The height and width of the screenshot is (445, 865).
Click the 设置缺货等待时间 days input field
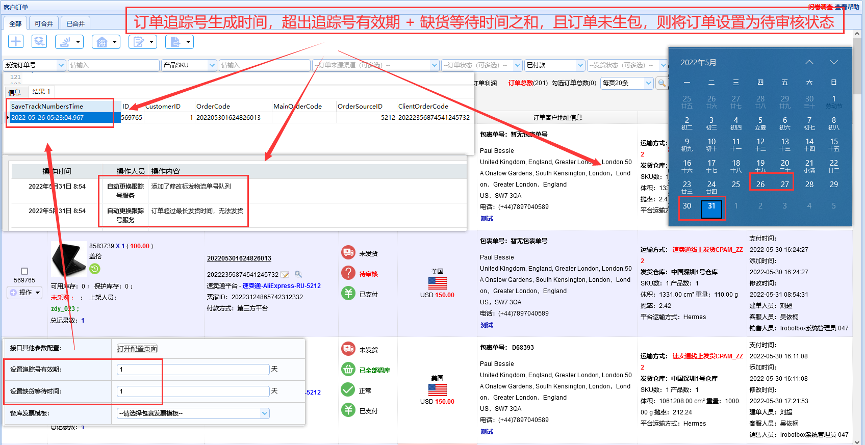click(x=193, y=391)
